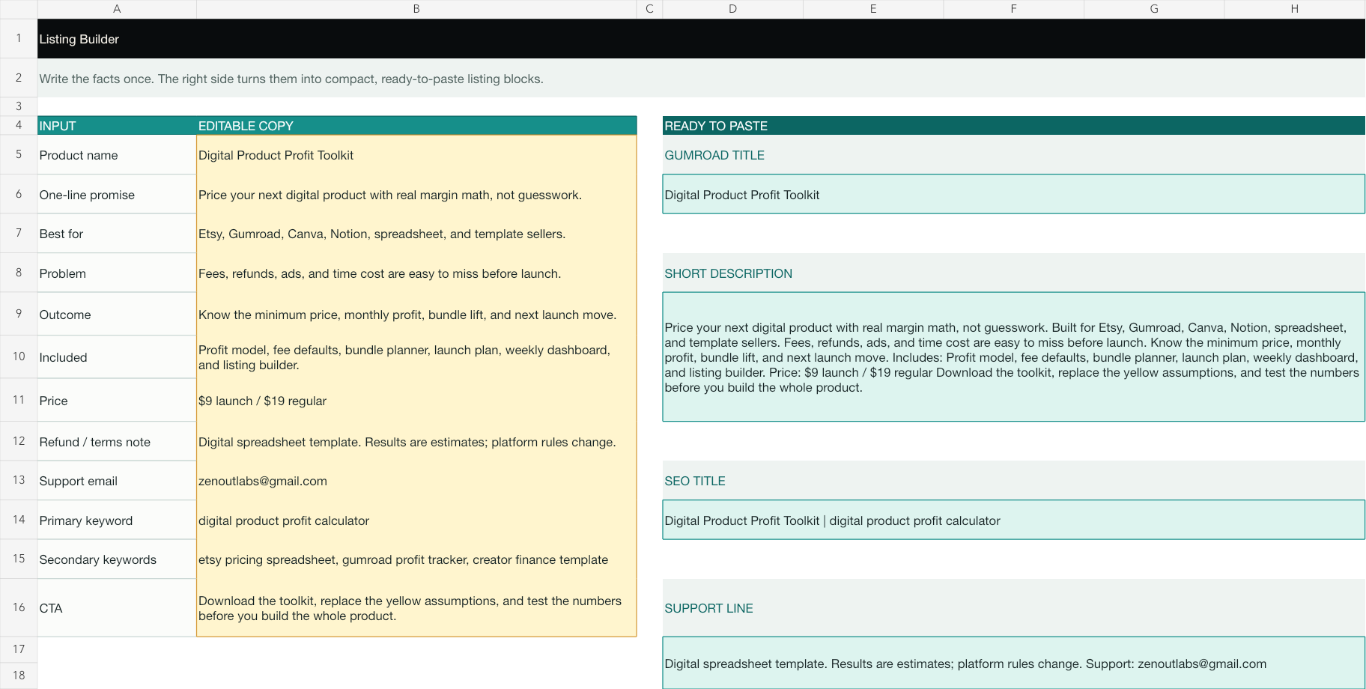Select the READY TO PASTE header
Viewport: 1366px width, 689px height.
pos(1014,126)
